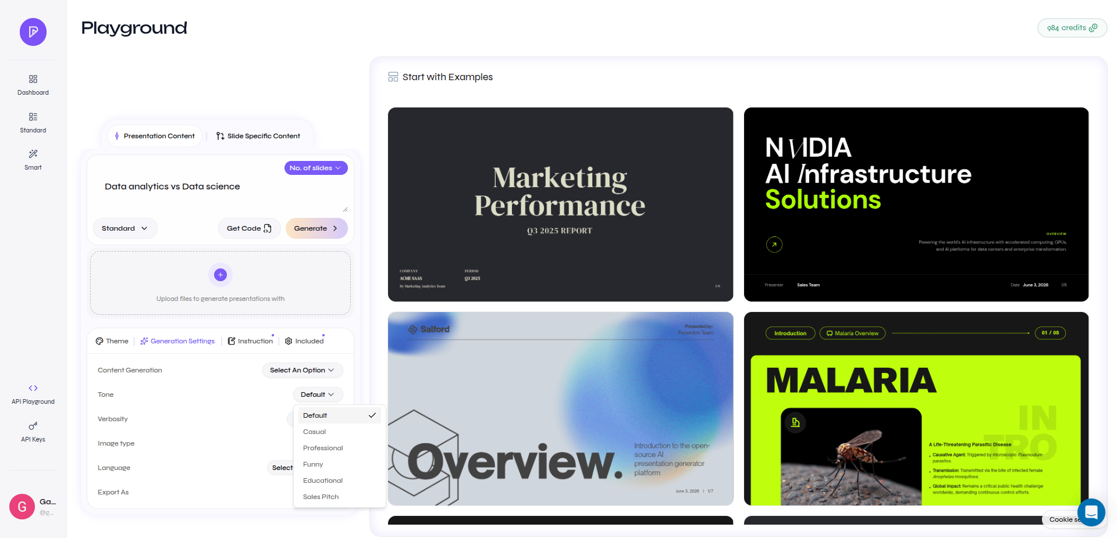
Task: Open the Standard sidebar icon
Action: [x=33, y=117]
